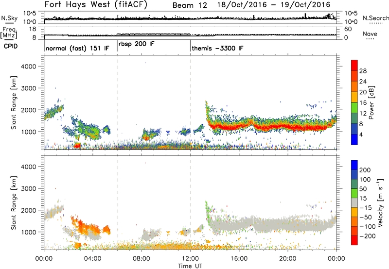Viewport: 389px width, 269px height.
Task: Pick the red segment of the power colorbar
Action: coord(354,65)
